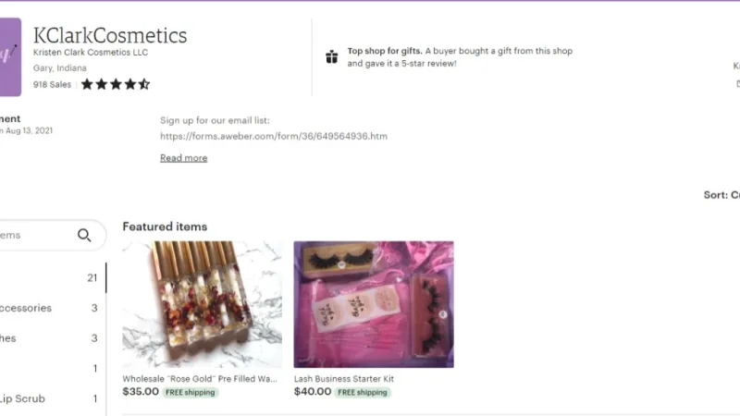Image resolution: width=740 pixels, height=416 pixels.
Task: Click the search magnifier icon
Action: [x=84, y=235]
